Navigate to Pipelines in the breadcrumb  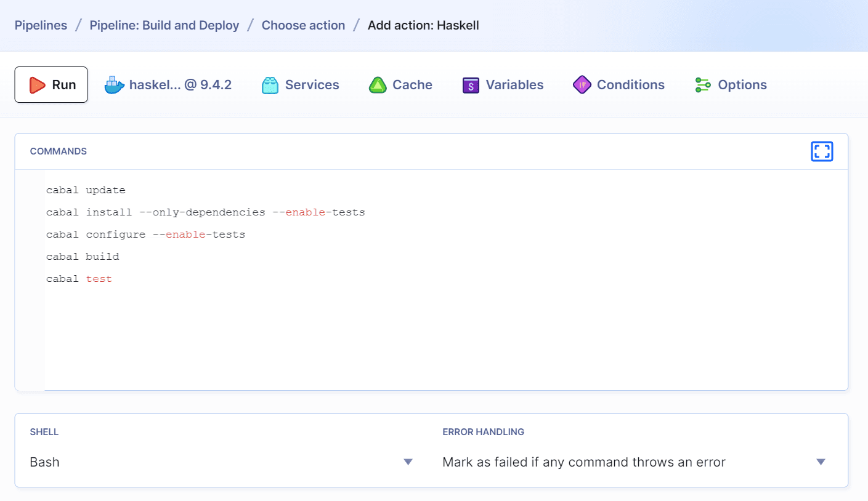click(x=41, y=25)
